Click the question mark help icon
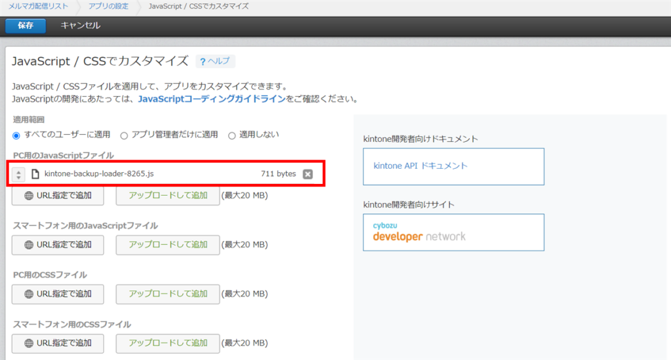This screenshot has width=671, height=360. (203, 62)
